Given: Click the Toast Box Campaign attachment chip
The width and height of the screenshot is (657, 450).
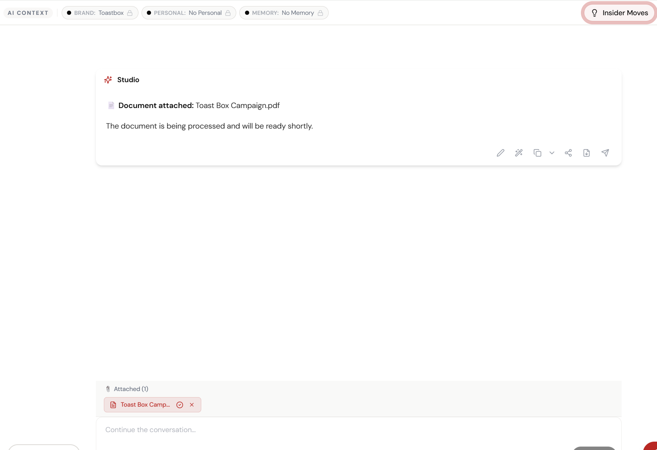Looking at the screenshot, I should (145, 405).
